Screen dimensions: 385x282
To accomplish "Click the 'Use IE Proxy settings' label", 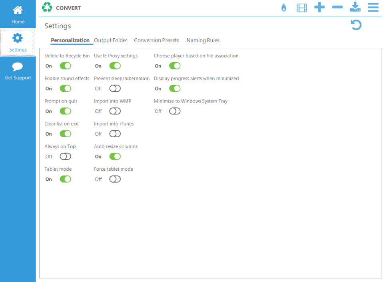I will click(116, 56).
